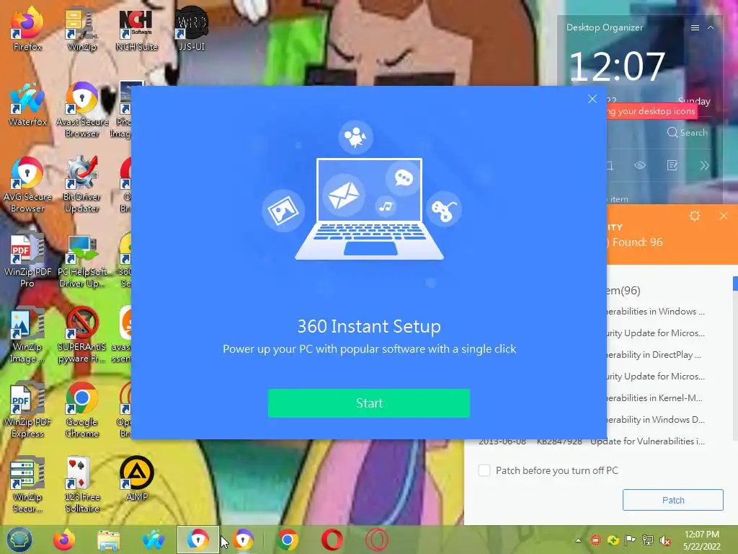738x554 pixels.
Task: Open WinZip desktop shortcut
Action: click(82, 29)
